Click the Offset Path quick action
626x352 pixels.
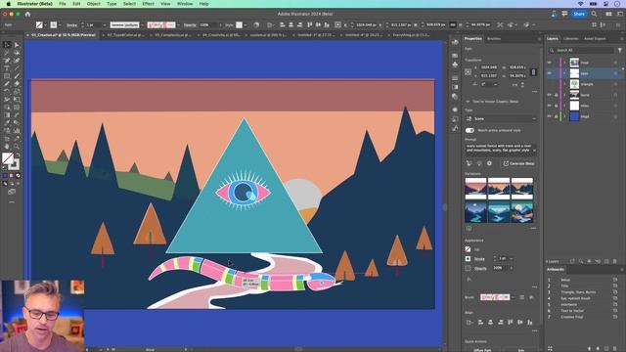[x=482, y=350]
